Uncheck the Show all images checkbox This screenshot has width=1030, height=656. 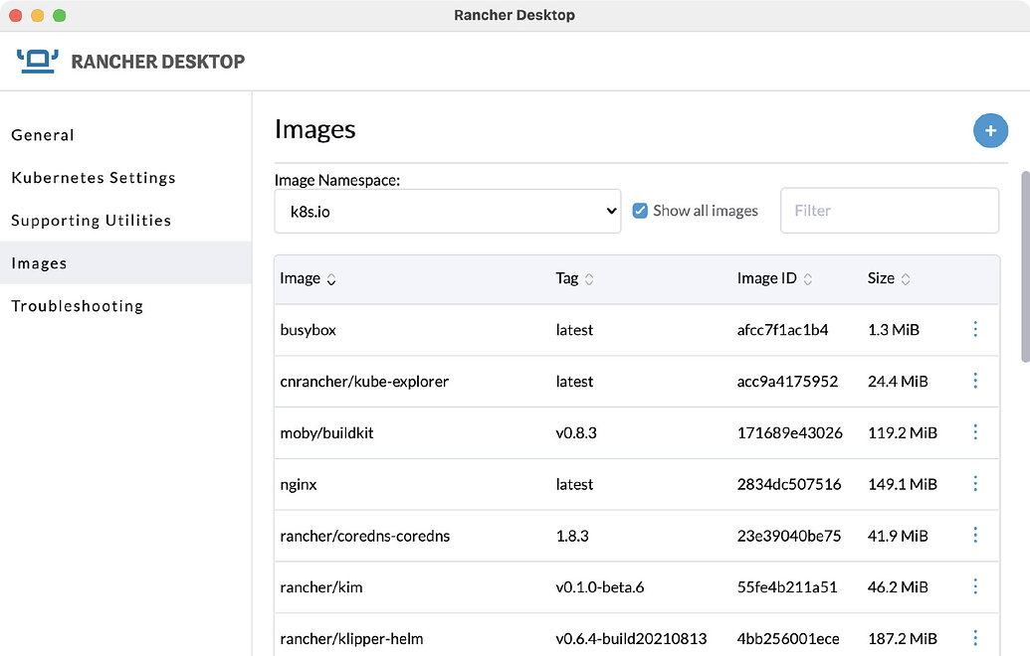641,211
